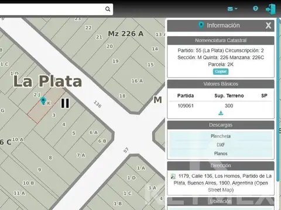Click the Copiar button

[x=221, y=72]
